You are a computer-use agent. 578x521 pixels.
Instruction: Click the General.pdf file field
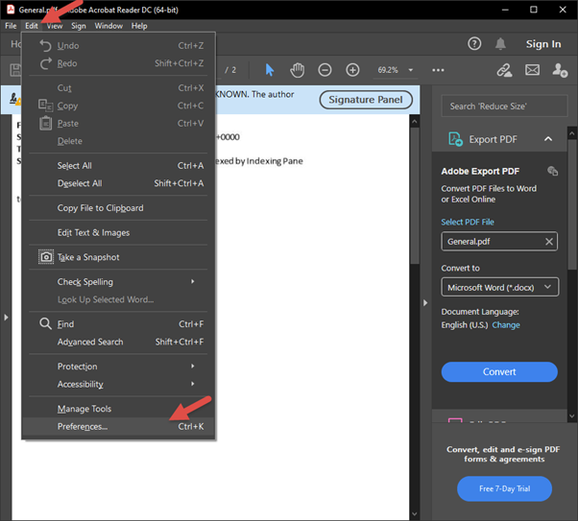pyautogui.click(x=499, y=242)
